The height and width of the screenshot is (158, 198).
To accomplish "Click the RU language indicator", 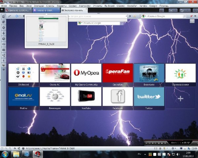I will coord(139,154).
